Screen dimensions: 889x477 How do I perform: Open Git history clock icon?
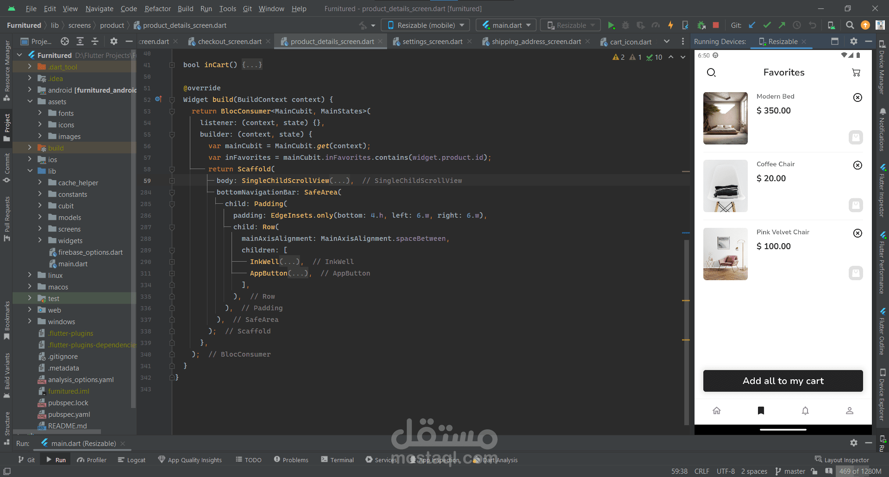(797, 25)
